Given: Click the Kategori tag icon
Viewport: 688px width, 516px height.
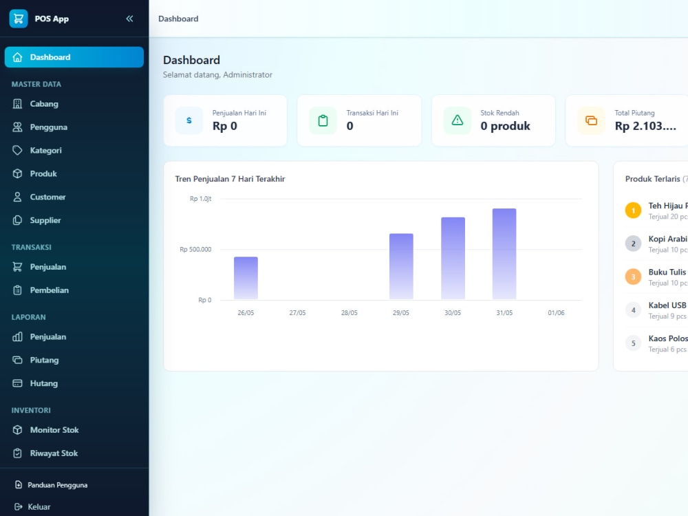Looking at the screenshot, I should coord(18,151).
